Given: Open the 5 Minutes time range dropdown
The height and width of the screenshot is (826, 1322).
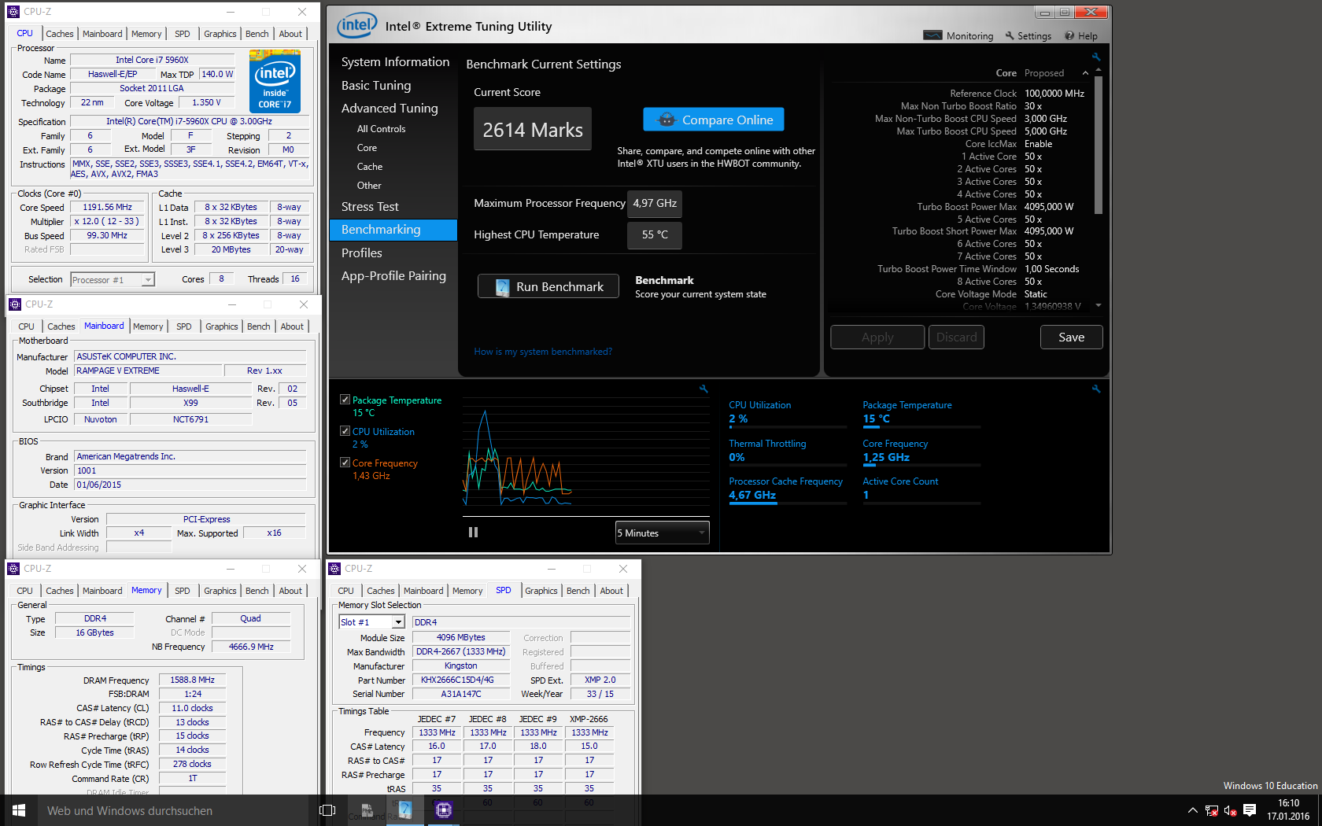Looking at the screenshot, I should (662, 533).
